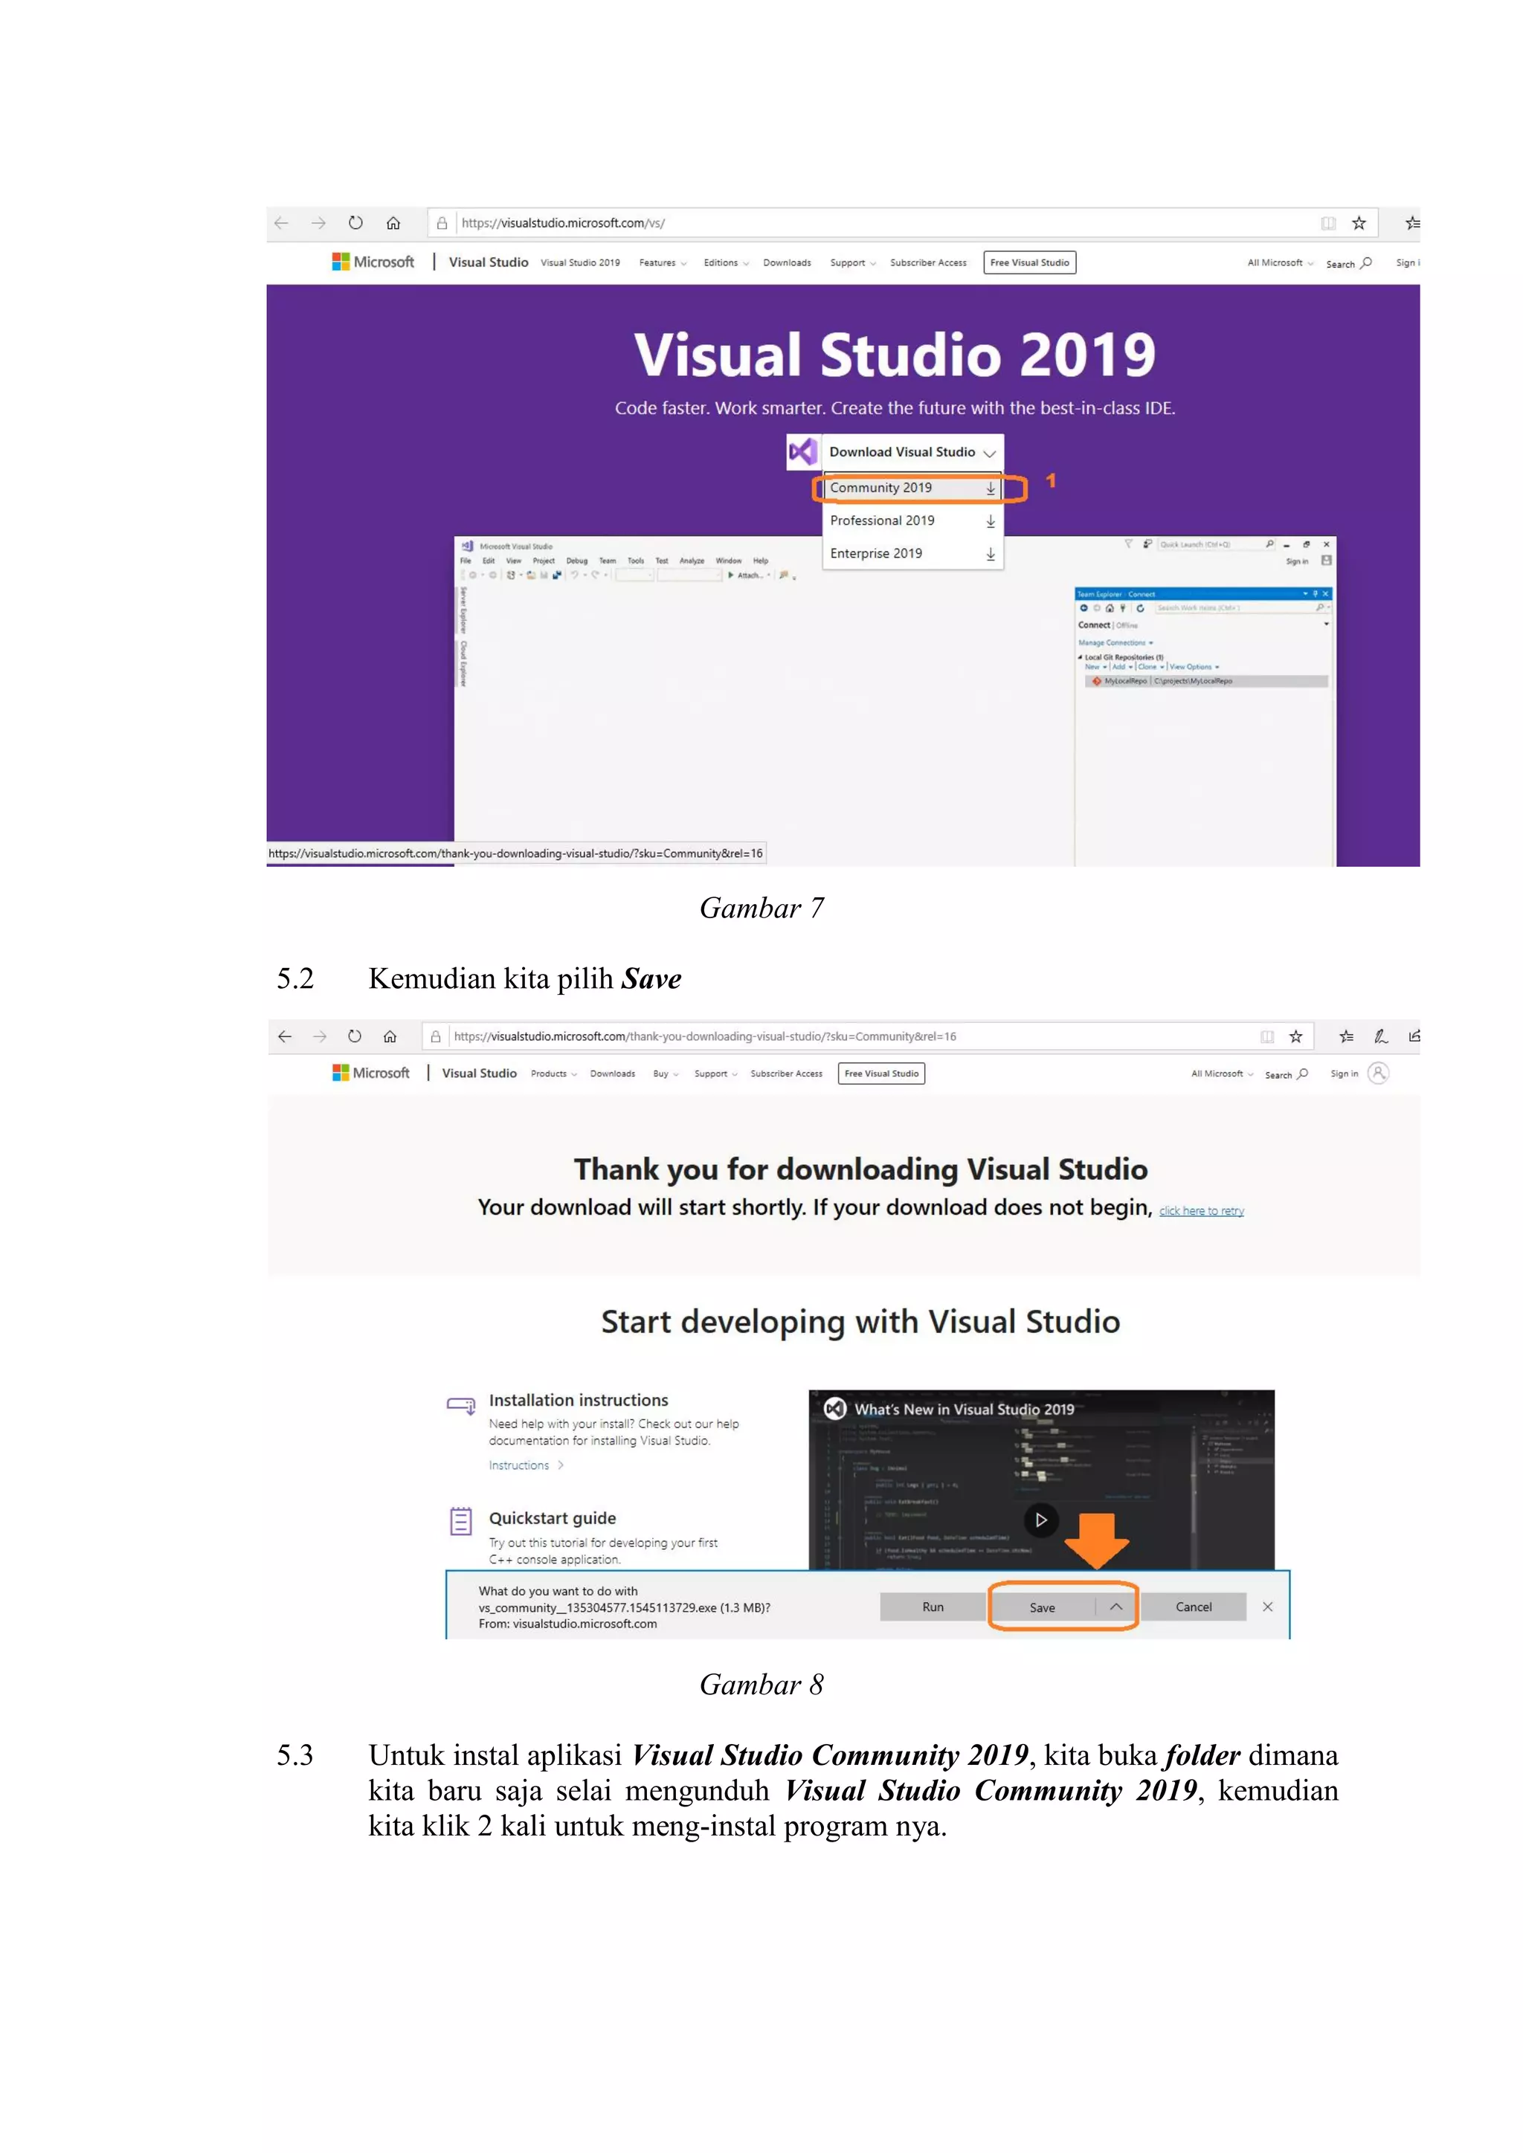This screenshot has height=2153, width=1523.
Task: Click the What's New video thumbnail title
Action: (964, 1410)
